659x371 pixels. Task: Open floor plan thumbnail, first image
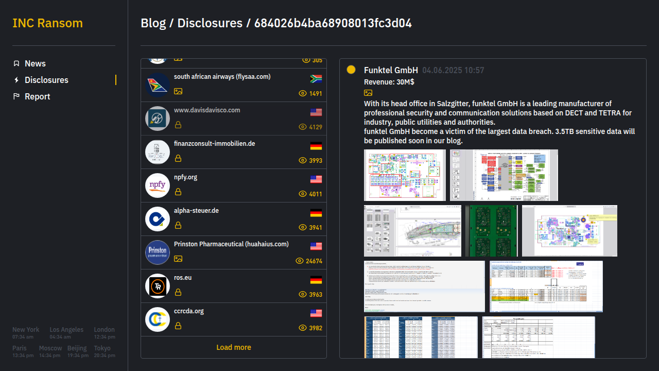point(405,175)
